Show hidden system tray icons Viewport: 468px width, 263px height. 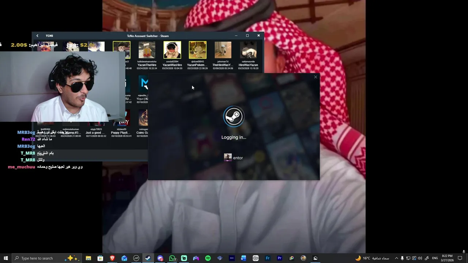click(396, 258)
